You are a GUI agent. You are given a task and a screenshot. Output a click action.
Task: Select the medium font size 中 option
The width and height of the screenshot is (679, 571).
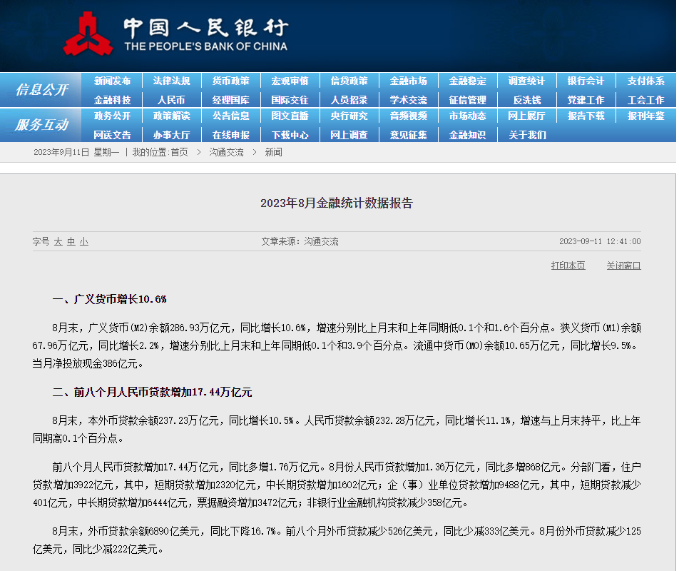[71, 242]
